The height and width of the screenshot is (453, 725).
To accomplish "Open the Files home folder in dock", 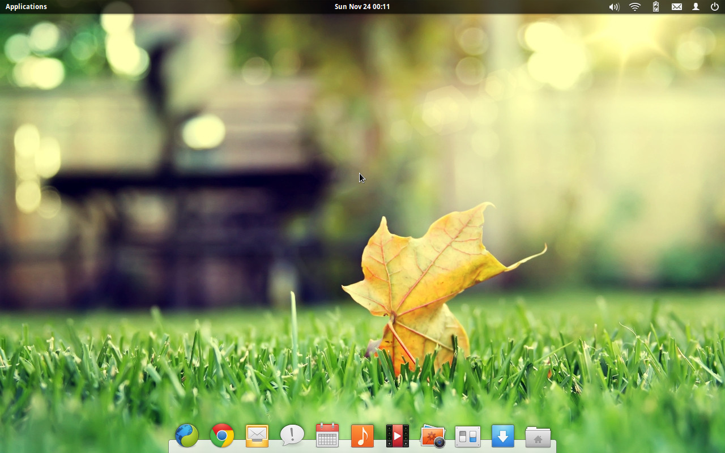I will 538,437.
